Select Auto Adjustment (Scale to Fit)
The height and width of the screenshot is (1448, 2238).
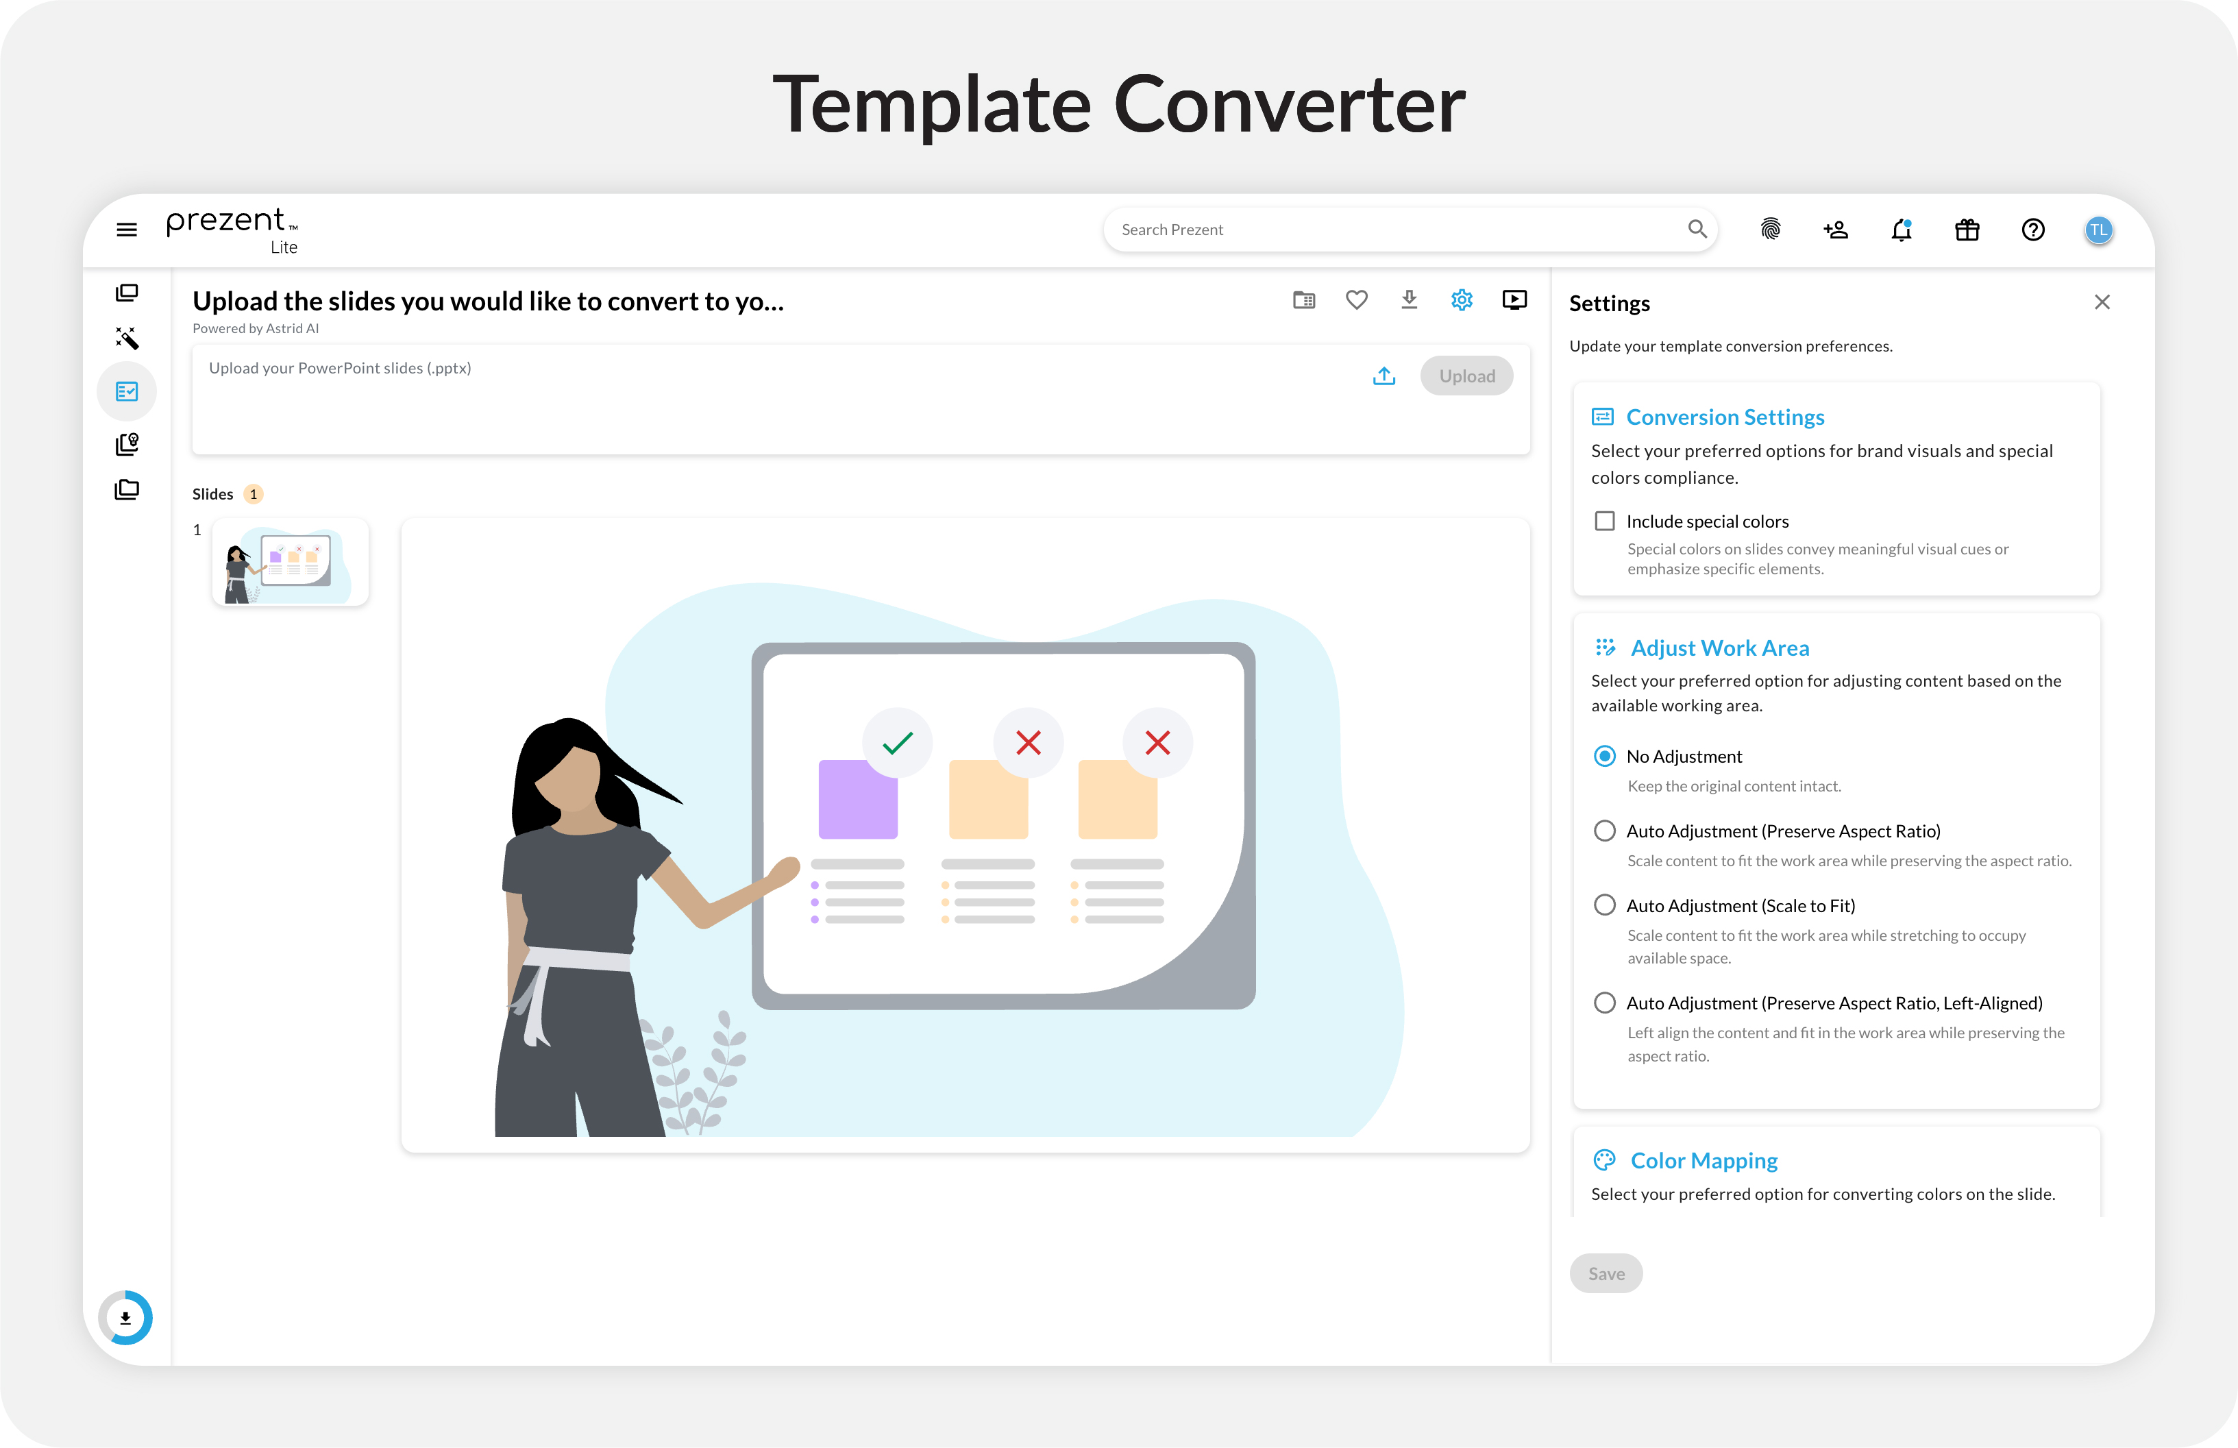pos(1604,905)
